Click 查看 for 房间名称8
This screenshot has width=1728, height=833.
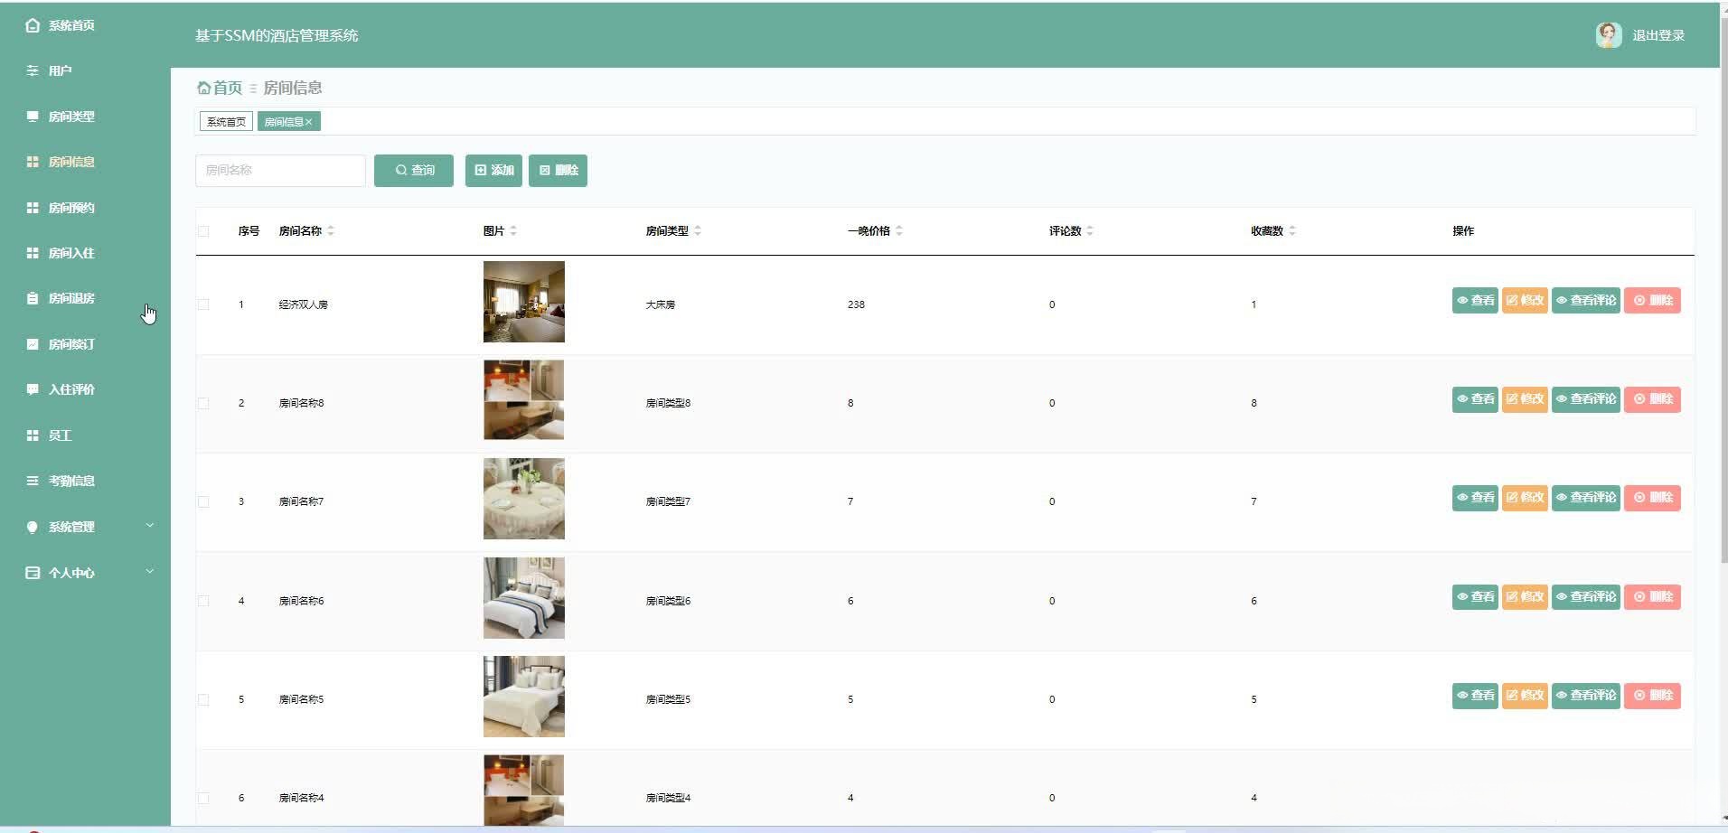point(1475,398)
